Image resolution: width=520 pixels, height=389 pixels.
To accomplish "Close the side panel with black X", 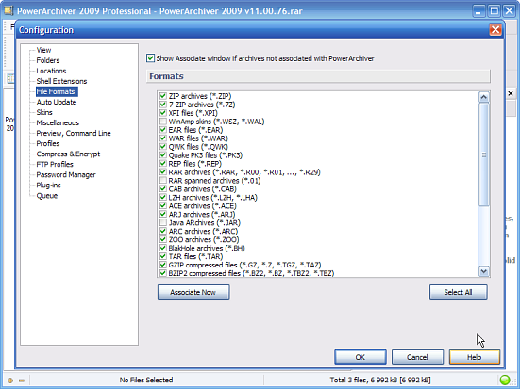I will [x=511, y=93].
